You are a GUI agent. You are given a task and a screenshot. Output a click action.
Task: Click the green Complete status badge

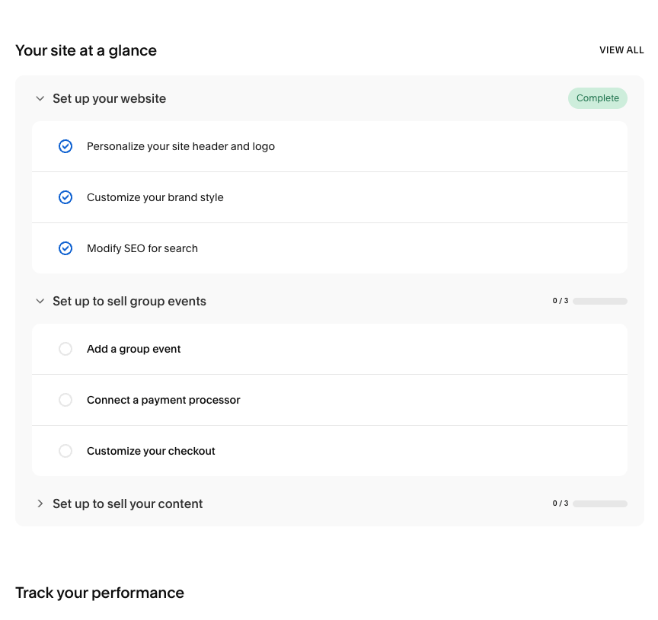(x=597, y=98)
